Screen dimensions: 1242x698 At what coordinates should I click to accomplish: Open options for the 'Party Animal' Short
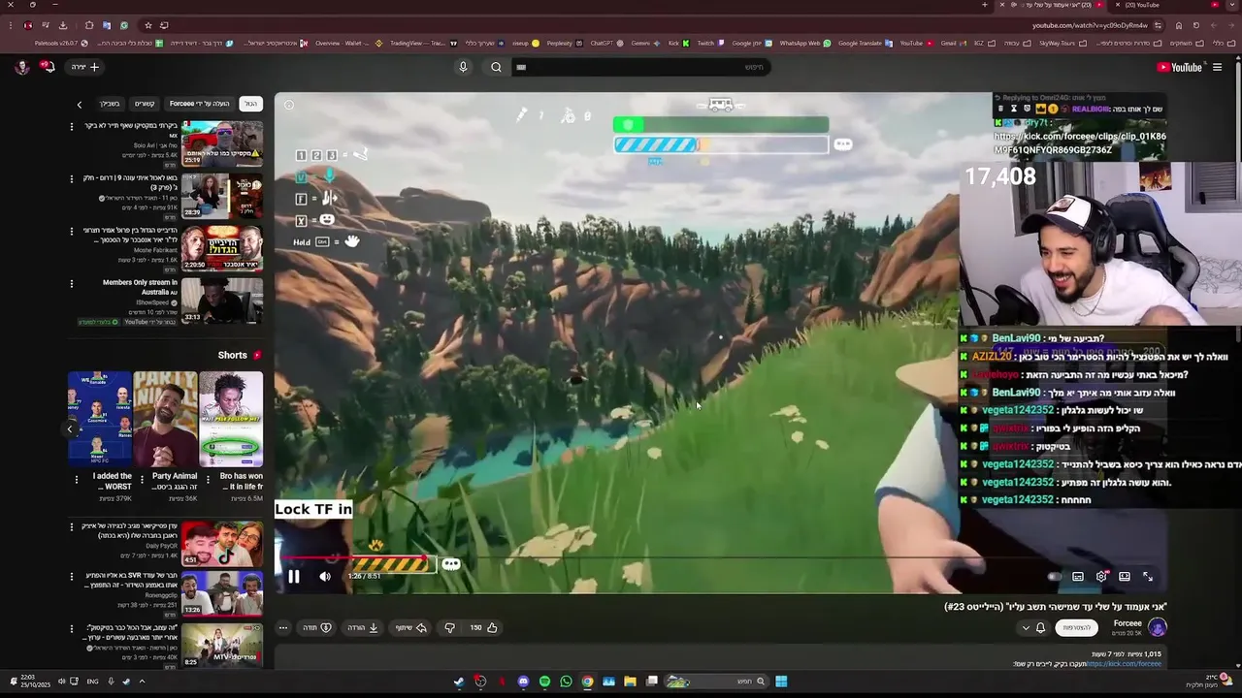(143, 478)
